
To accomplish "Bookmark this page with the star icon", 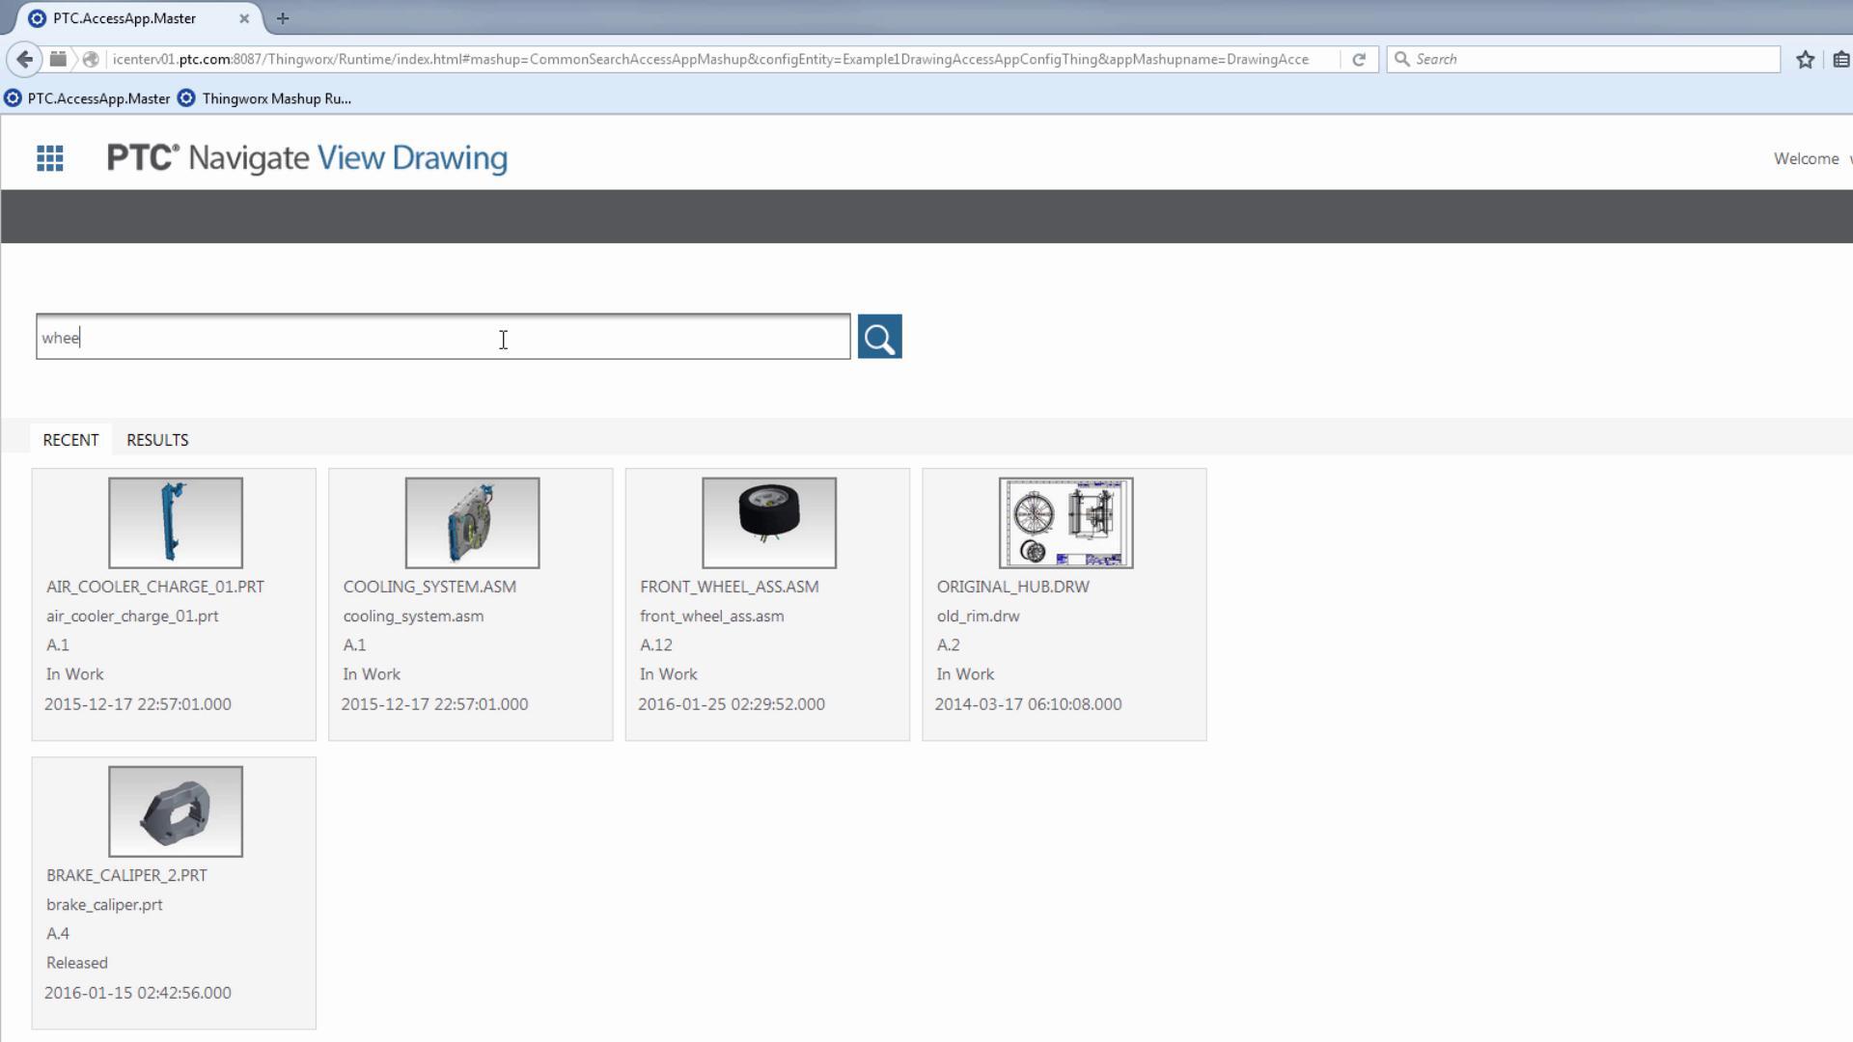I will [1805, 59].
